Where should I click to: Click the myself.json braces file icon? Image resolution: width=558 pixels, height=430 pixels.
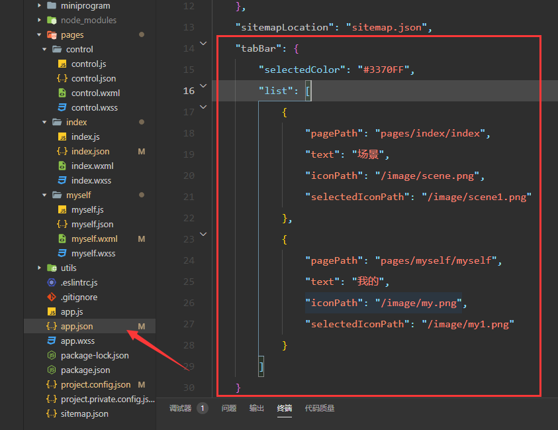pyautogui.click(x=62, y=225)
